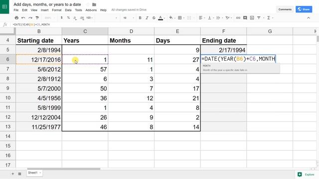Click the Print icon
The height and width of the screenshot is (179, 319).
pos(16,18)
